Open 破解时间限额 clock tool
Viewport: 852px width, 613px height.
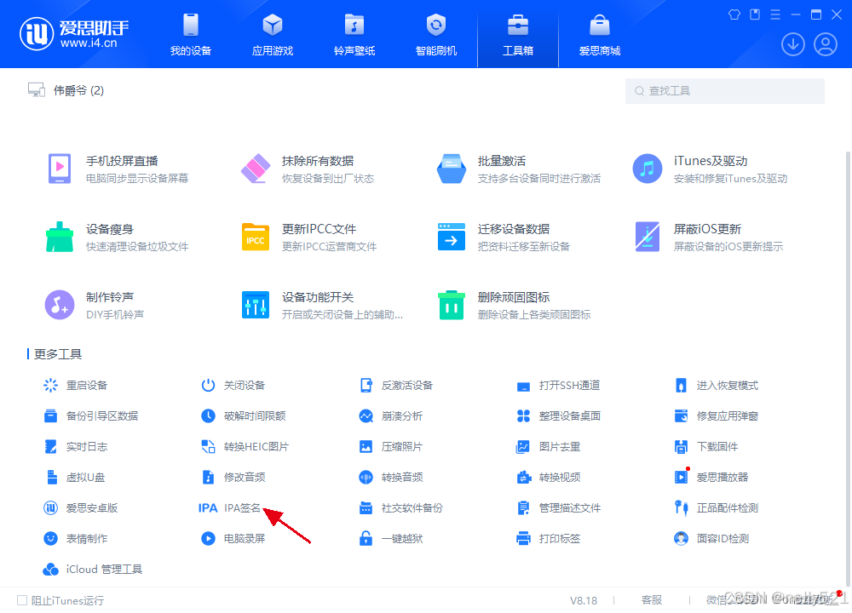(244, 416)
